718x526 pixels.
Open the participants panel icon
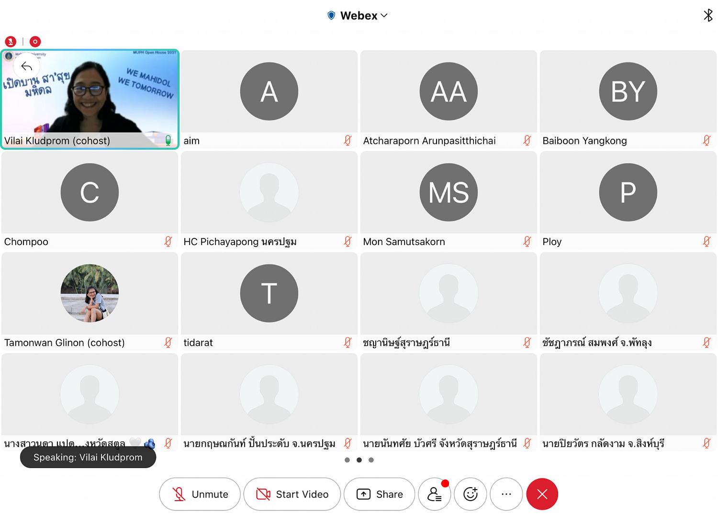coord(435,494)
